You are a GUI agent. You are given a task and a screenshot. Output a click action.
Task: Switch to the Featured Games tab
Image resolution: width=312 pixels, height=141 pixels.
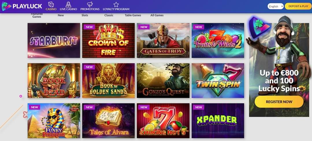(x=37, y=15)
